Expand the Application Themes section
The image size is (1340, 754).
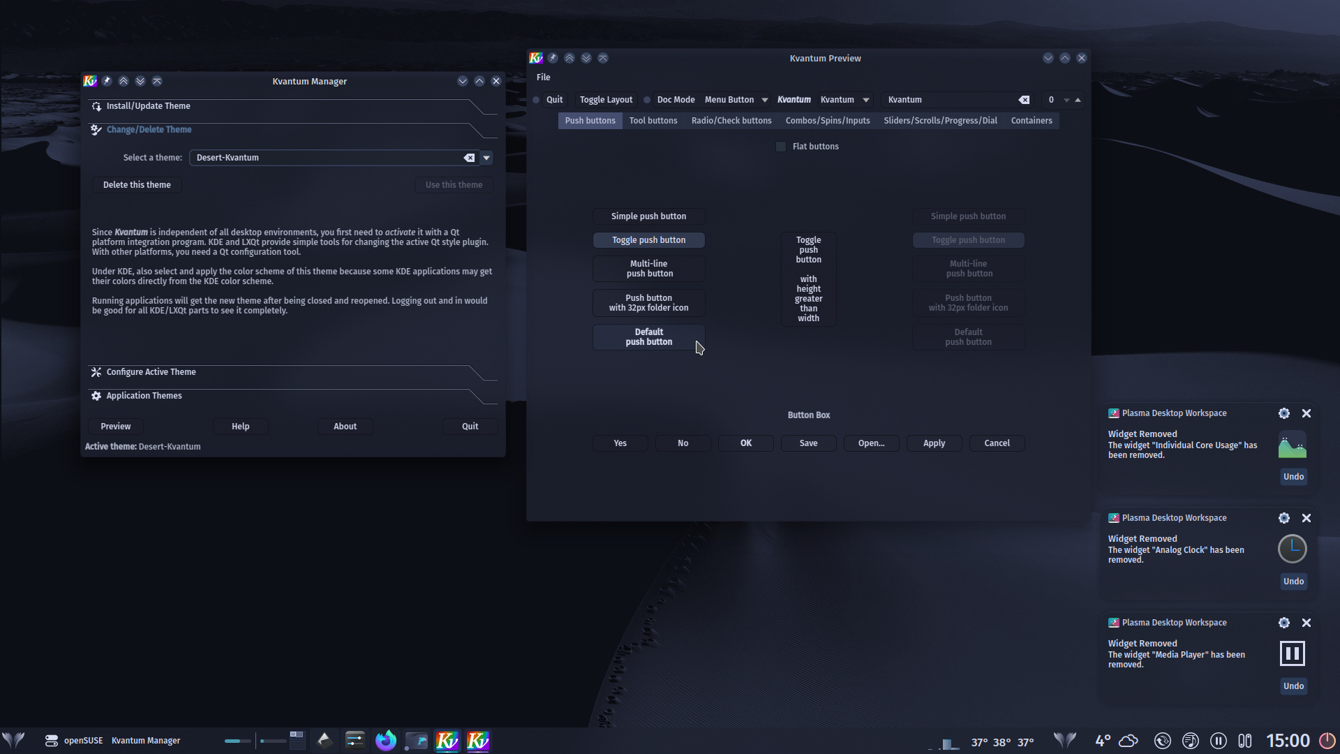pyautogui.click(x=292, y=396)
